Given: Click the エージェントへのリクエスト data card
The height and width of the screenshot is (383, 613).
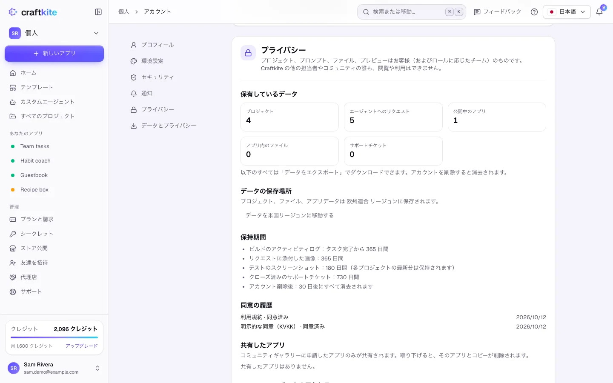Looking at the screenshot, I should click(393, 117).
